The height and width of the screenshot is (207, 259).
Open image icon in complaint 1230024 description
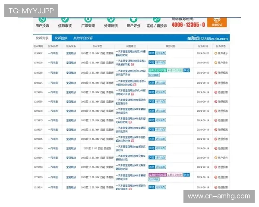135,85
